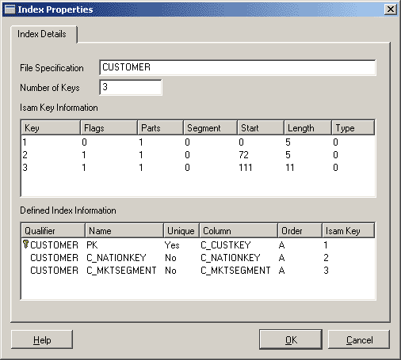
Task: Click the OK button
Action: pos(291,339)
